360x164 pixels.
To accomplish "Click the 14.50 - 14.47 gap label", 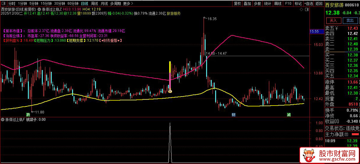I will click(x=216, y=53).
